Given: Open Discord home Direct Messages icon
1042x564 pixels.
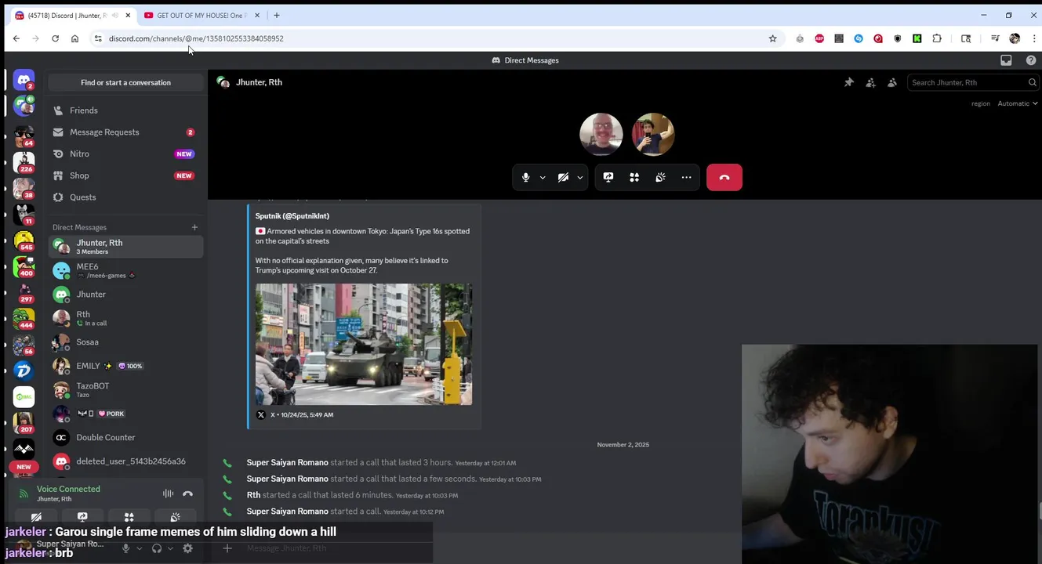Looking at the screenshot, I should pos(24,81).
